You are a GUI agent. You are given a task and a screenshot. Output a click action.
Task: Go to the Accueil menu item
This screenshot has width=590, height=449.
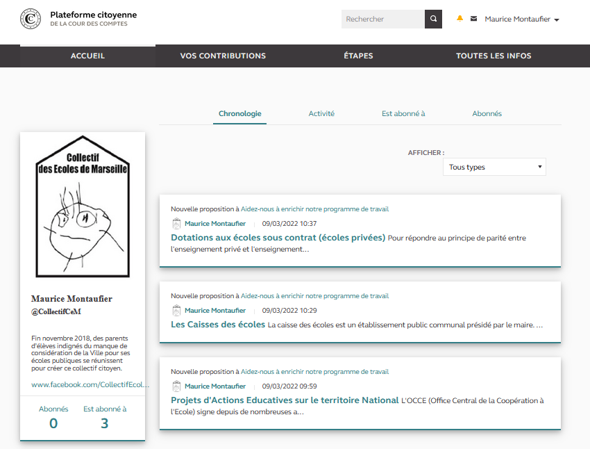[x=87, y=56]
